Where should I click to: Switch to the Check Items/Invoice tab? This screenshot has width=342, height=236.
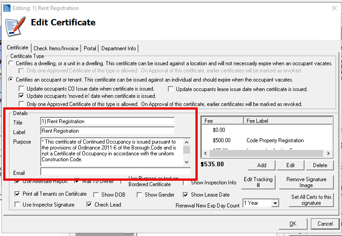56,48
